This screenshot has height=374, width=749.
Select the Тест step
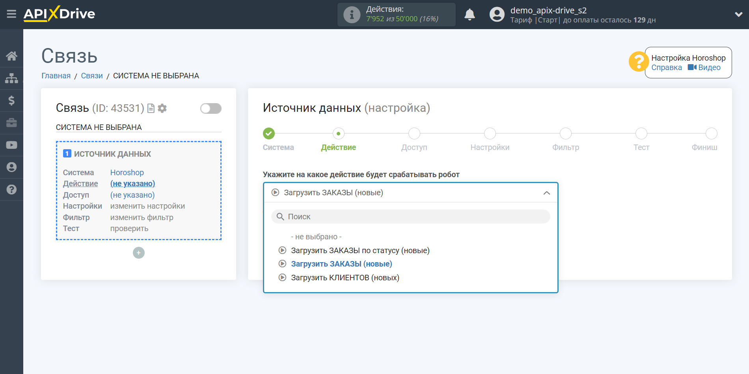(x=641, y=133)
